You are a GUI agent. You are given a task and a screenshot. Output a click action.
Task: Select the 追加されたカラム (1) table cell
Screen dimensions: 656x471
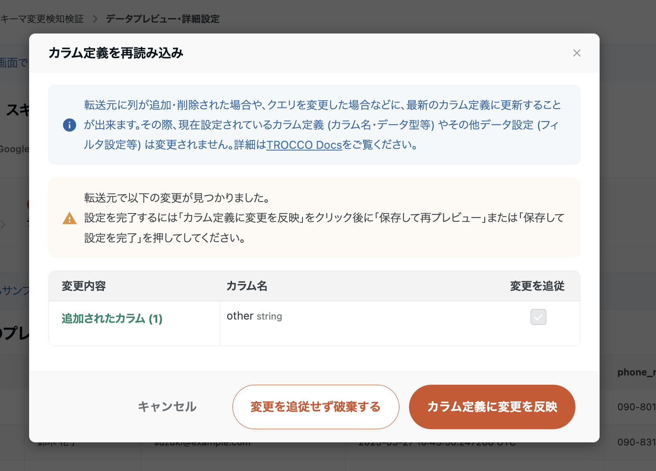pos(112,318)
